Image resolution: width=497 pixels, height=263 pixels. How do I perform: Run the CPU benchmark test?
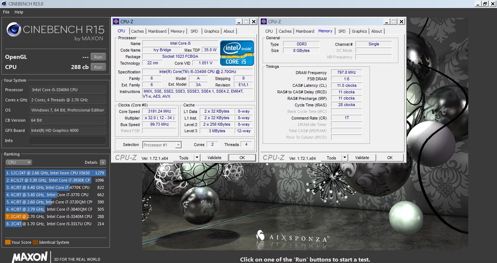(98, 67)
